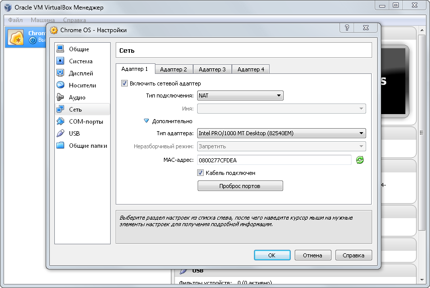The image size is (430, 288).
Task: Select the Носители disc icon in sidebar
Action: pyautogui.click(x=60, y=85)
